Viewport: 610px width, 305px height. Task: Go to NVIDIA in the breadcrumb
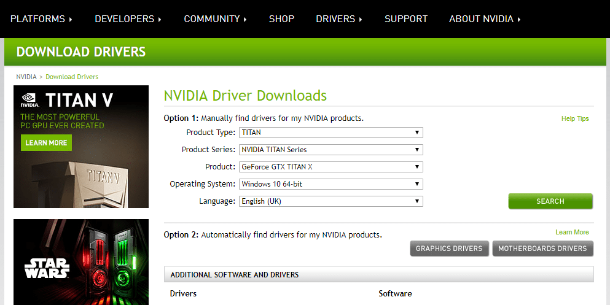[x=26, y=77]
